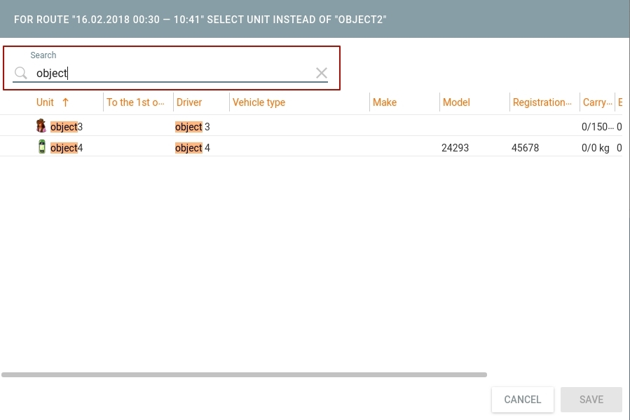
Task: Click the green vehicle icon beside object4
Action: point(41,147)
